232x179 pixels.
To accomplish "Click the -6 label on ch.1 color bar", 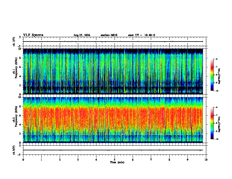I will tap(216, 59).
